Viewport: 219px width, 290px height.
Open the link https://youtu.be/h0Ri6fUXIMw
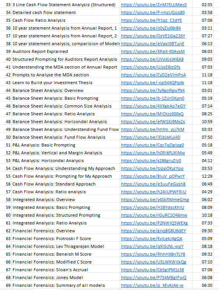pos(153,153)
